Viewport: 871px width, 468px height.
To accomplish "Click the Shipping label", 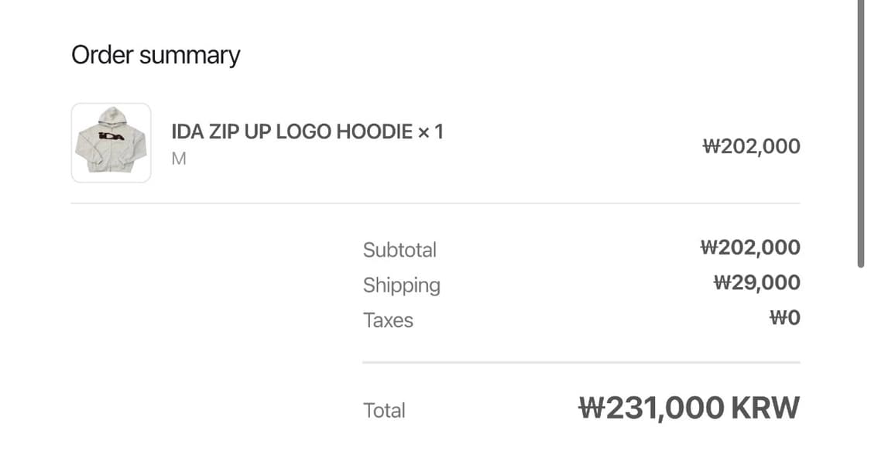I will [401, 285].
